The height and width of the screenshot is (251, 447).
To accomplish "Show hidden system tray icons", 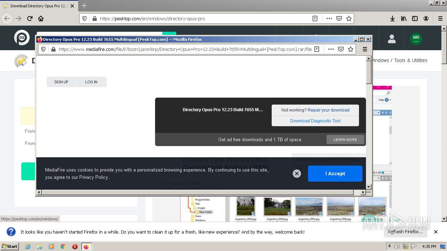I will [x=389, y=246].
